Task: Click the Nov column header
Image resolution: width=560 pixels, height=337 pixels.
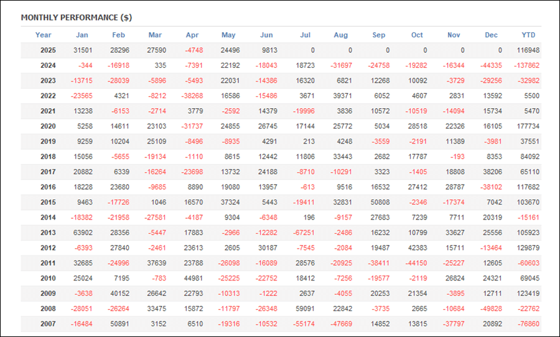Action: click(454, 35)
